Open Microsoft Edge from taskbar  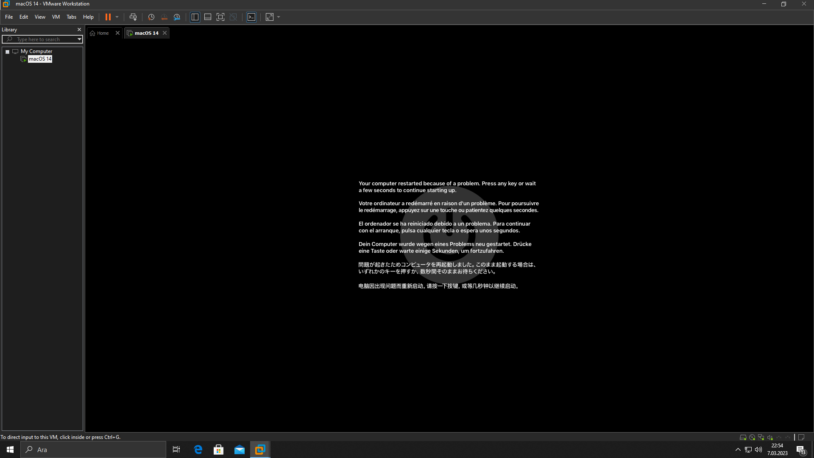198,450
